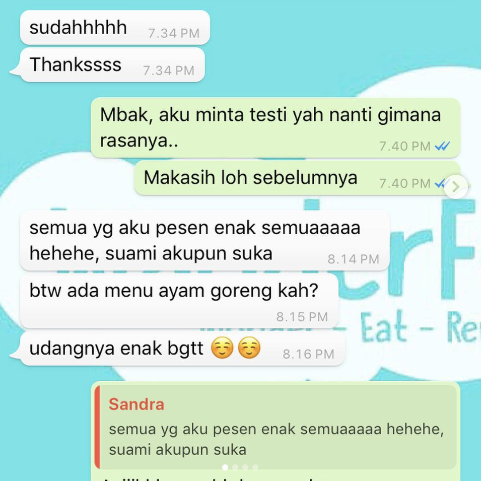Tap the 8.14 PM timestamp

click(354, 259)
